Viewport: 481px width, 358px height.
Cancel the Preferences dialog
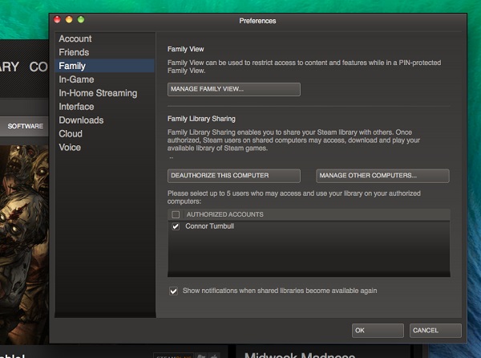[x=435, y=331]
